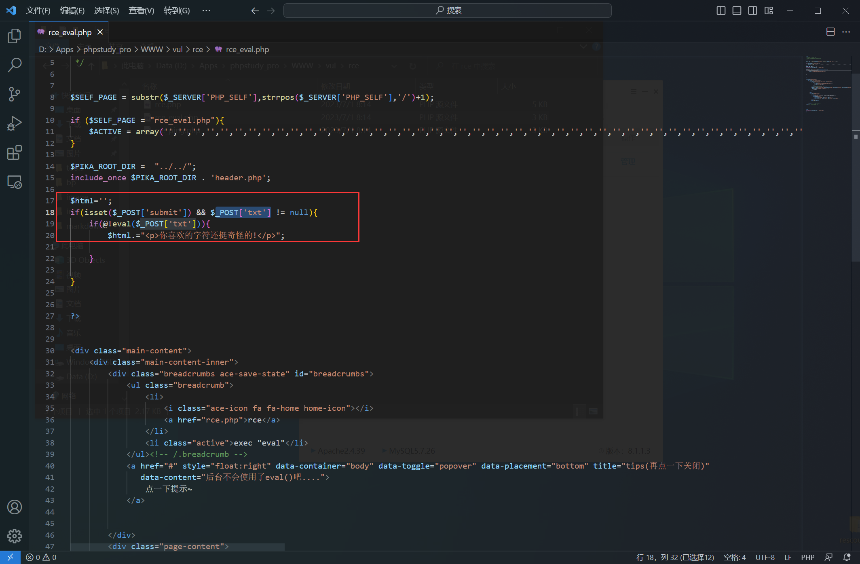Screen dimensions: 860x564
Task: Open the Run and Debug view
Action: [15, 123]
